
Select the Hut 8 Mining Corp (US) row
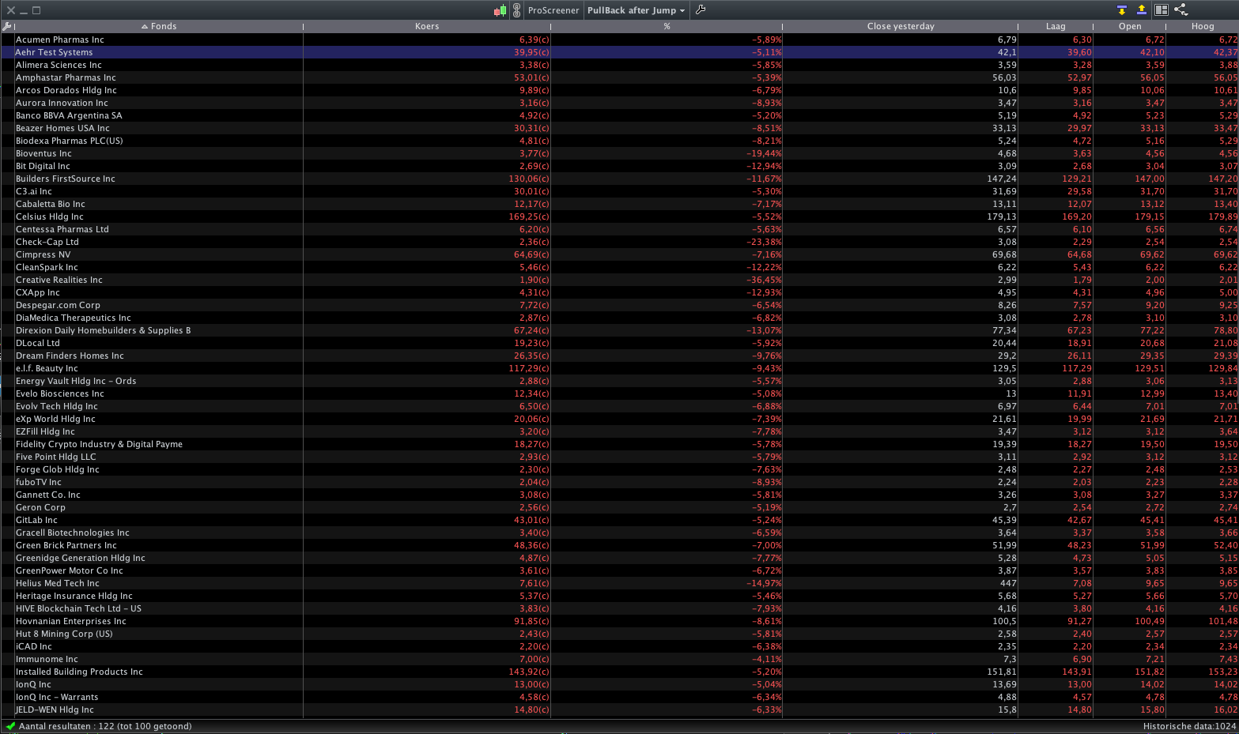(619, 634)
